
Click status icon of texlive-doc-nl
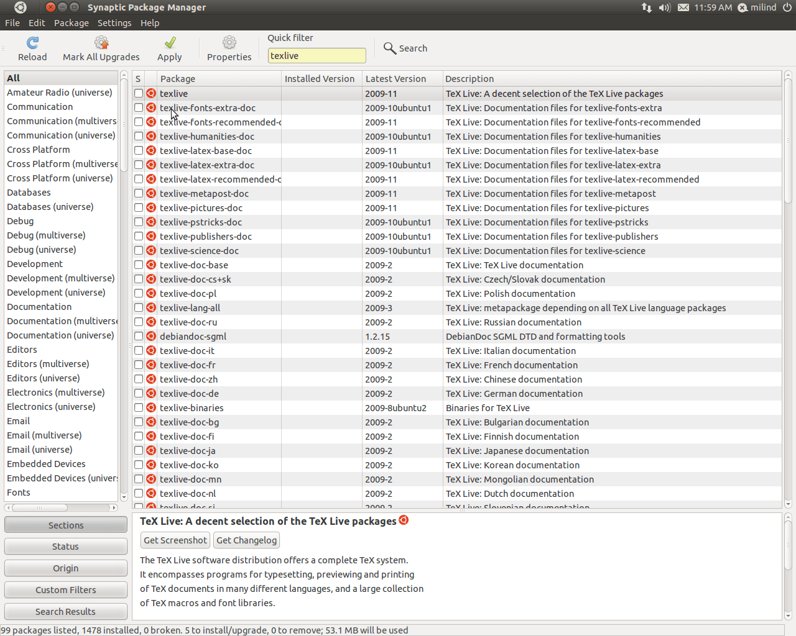pyautogui.click(x=151, y=493)
